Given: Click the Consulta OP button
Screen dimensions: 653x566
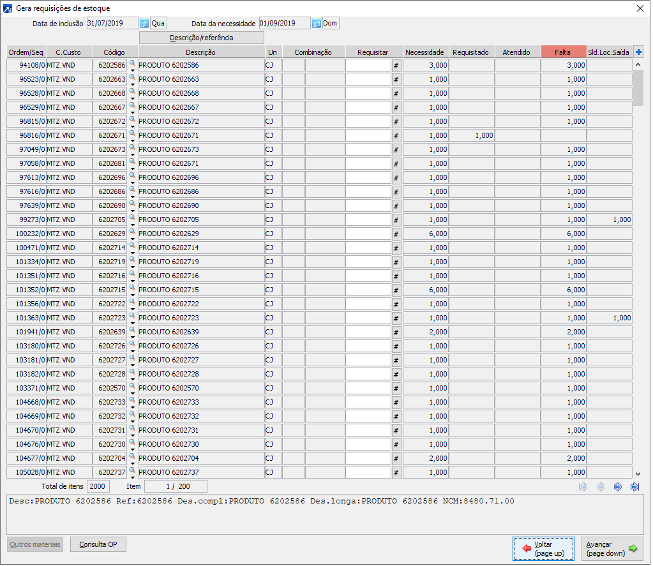Looking at the screenshot, I should coord(98,544).
